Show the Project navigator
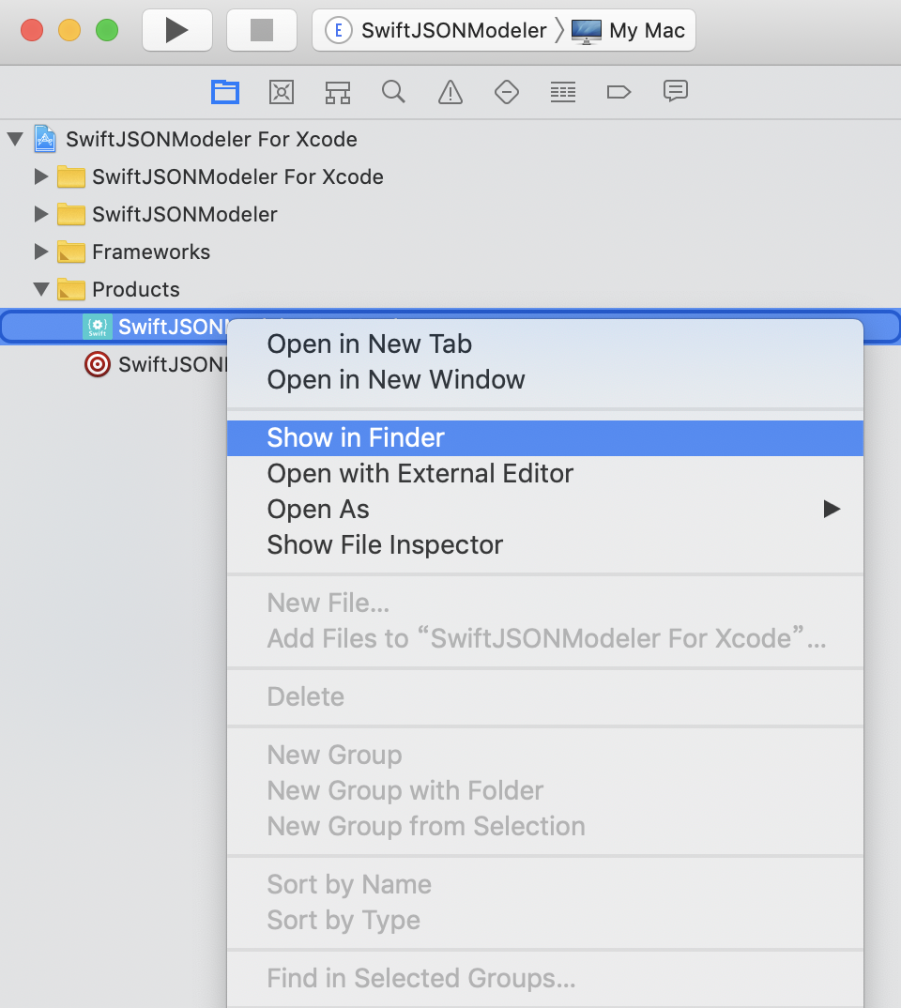Viewport: 901px width, 1008px height. 225,92
